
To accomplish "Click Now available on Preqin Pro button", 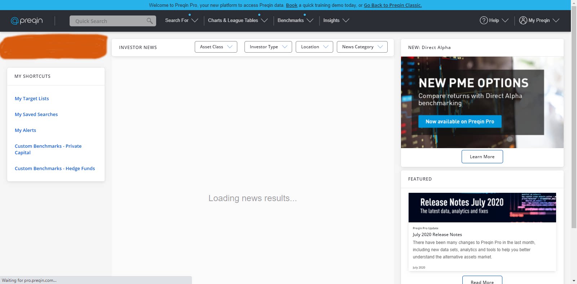I will tap(460, 121).
